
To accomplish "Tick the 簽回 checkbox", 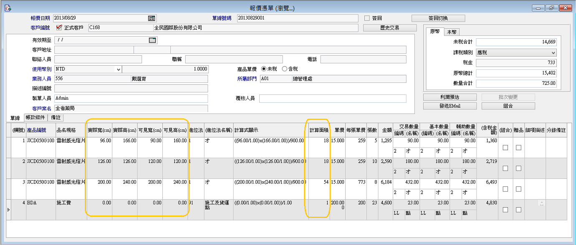I will [x=367, y=18].
